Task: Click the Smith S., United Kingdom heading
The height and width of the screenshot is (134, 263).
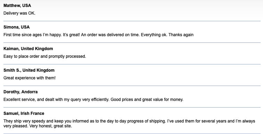Action: (x=29, y=70)
